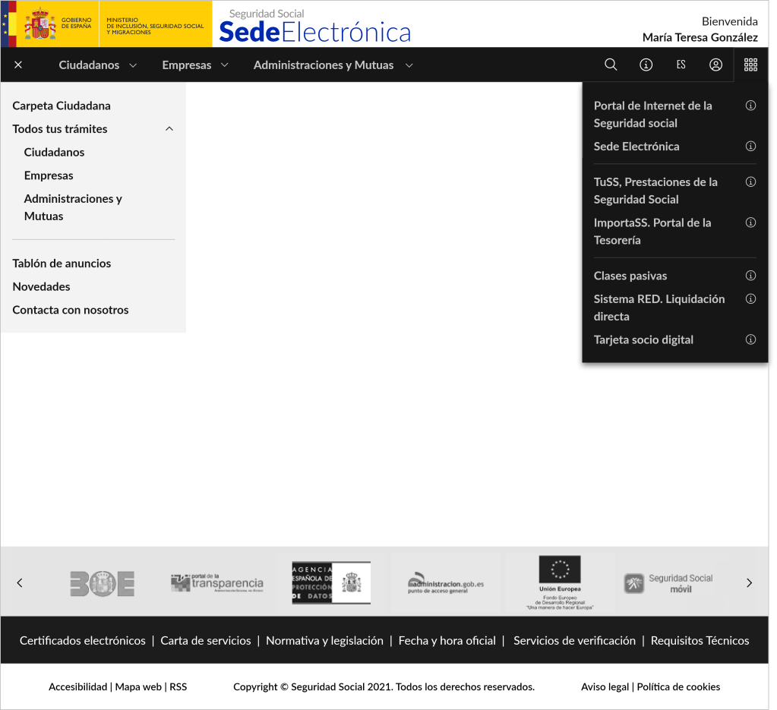The height and width of the screenshot is (710, 777).
Task: Open Carta de servicios footer link
Action: click(x=206, y=640)
